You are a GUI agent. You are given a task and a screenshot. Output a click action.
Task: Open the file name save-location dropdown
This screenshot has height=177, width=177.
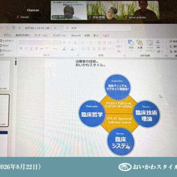pos(55,28)
